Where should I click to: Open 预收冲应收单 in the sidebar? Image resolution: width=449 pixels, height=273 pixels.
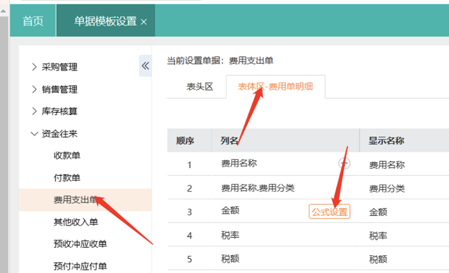(80, 244)
